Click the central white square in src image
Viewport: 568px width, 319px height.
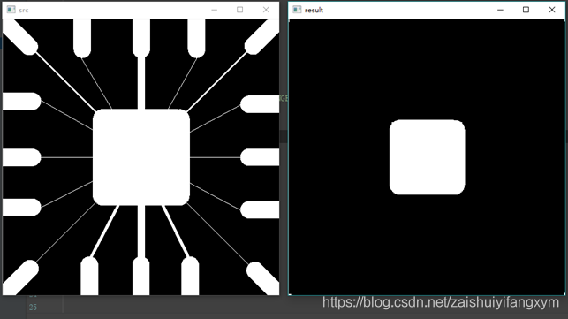click(141, 157)
